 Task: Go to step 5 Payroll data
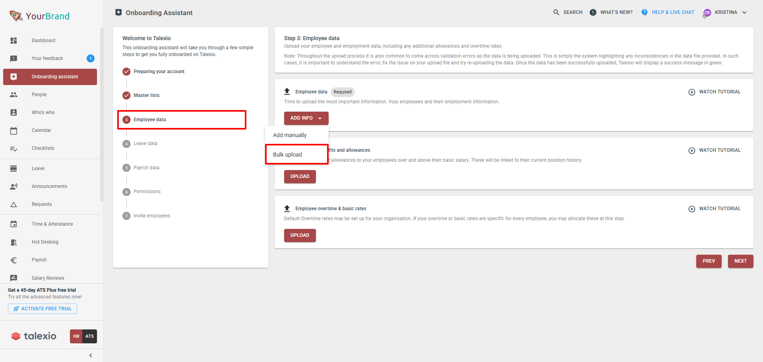141,168
